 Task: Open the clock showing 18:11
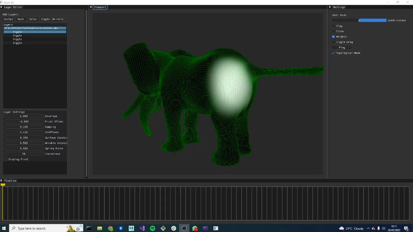[394, 228]
